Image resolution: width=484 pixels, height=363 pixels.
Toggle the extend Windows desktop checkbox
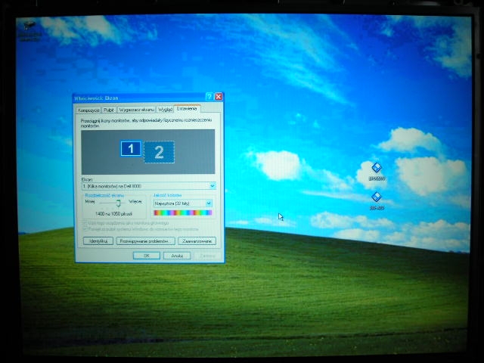point(85,229)
